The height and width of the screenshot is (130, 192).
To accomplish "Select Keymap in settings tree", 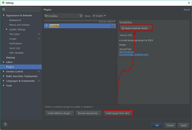I will pyautogui.click(x=10, y=58).
